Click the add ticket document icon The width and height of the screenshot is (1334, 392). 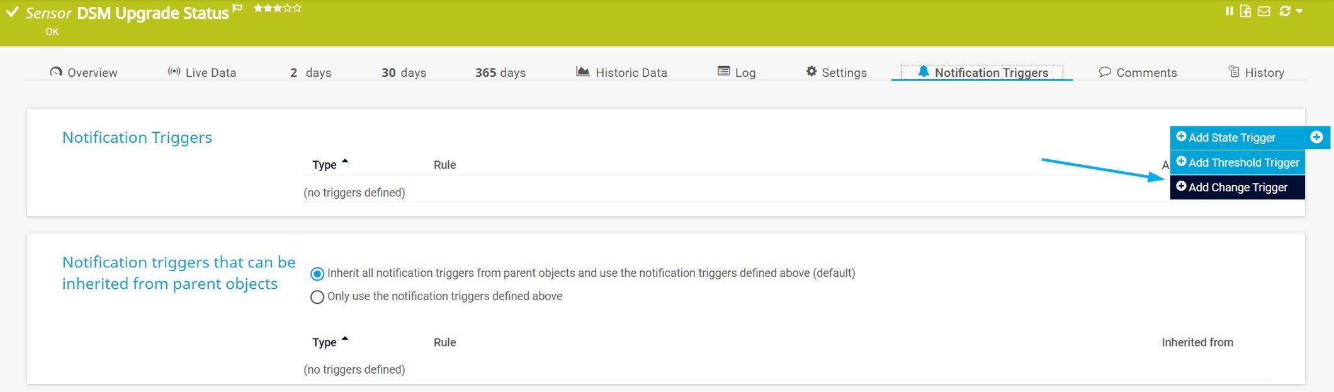click(x=1245, y=11)
